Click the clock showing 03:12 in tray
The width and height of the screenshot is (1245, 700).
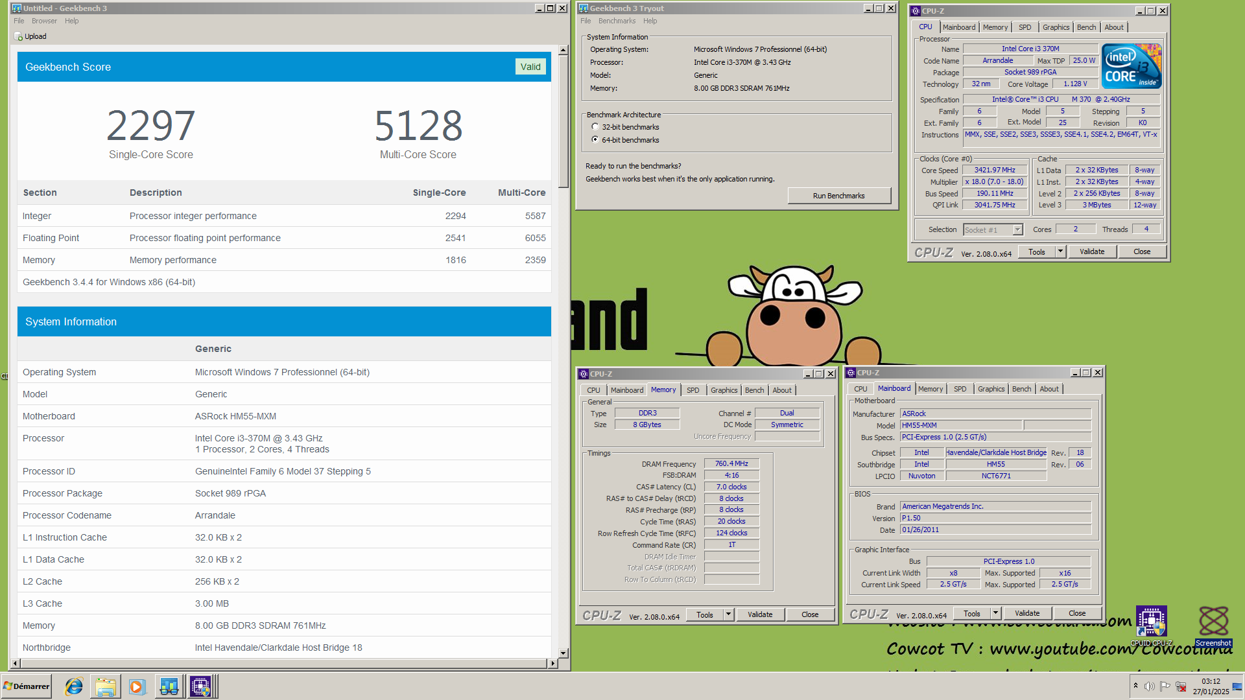point(1211,681)
